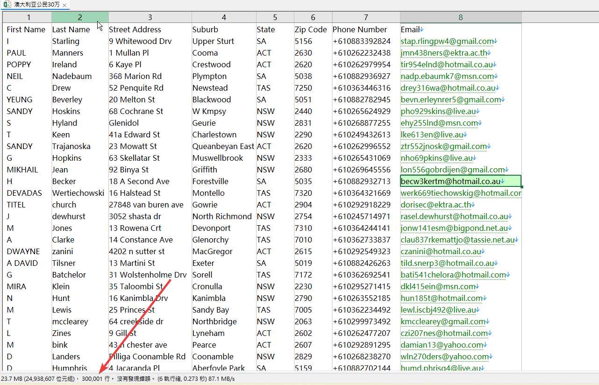
Task: Select the Hoskins last name cell
Action: pos(80,111)
